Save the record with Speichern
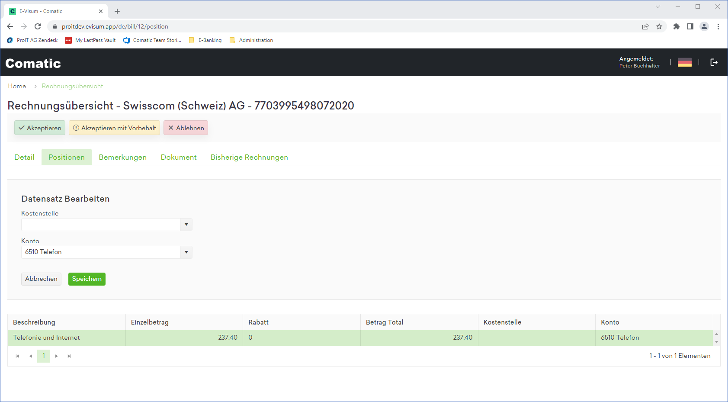 coord(87,279)
